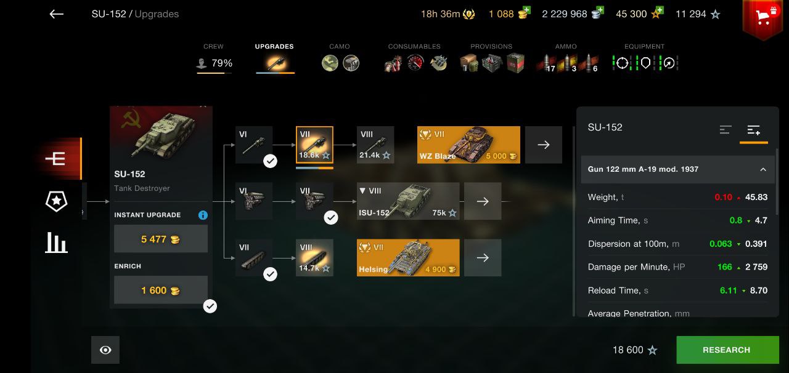Go back using the top-left arrow
789x373 pixels.
pyautogui.click(x=57, y=14)
